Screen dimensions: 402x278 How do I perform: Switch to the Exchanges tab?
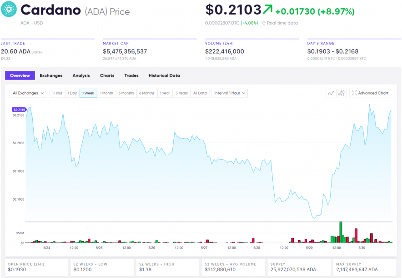click(51, 76)
